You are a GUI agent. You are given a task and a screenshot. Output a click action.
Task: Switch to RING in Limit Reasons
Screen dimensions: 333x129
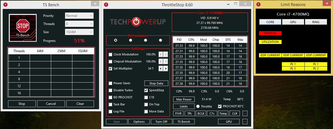pyautogui.click(x=316, y=22)
